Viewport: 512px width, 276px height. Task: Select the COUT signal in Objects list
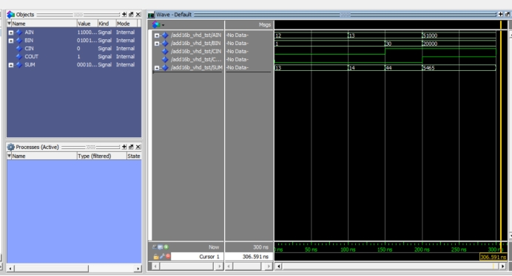click(31, 57)
